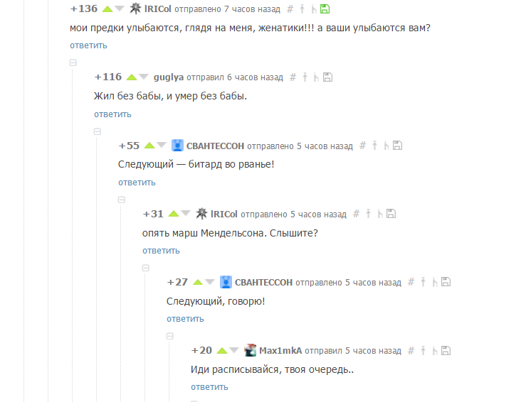The image size is (531, 402).
Task: Collapse replies below +27 СВАНТЕССОН comment
Action: coord(170,336)
